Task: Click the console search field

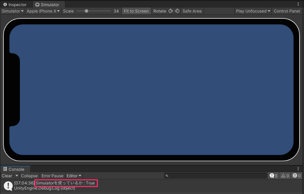Action: (215, 176)
